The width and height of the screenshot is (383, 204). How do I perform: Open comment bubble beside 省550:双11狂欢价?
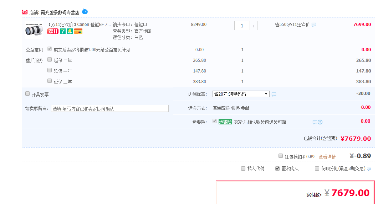(314, 25)
